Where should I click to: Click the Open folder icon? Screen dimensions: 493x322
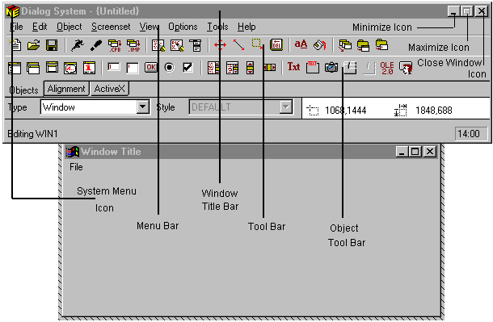click(x=33, y=45)
